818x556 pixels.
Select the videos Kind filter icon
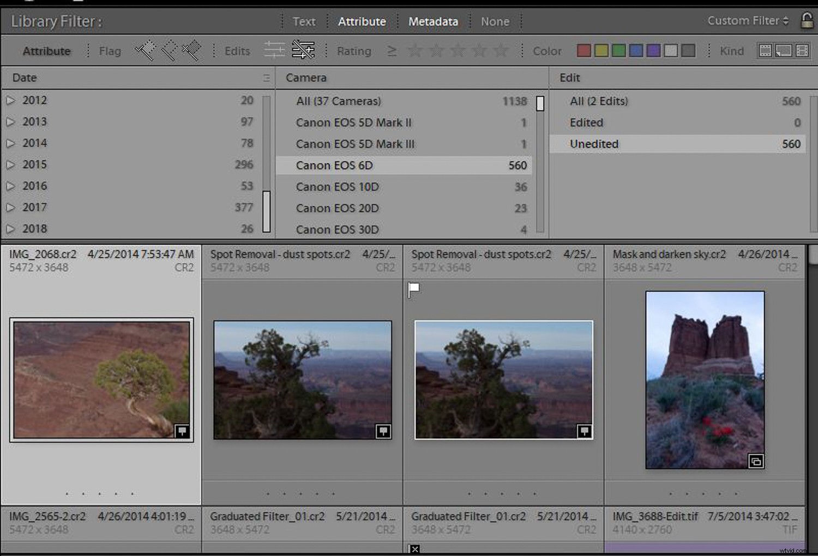click(802, 50)
